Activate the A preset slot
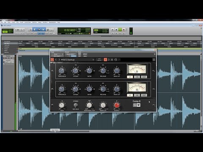 pos(105,60)
